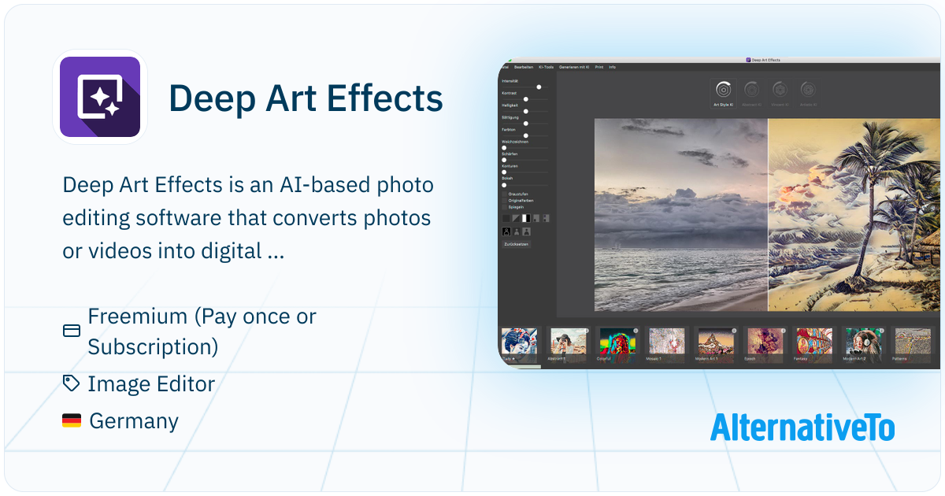This screenshot has width=945, height=496.
Task: Open the Info menu
Action: click(x=612, y=67)
